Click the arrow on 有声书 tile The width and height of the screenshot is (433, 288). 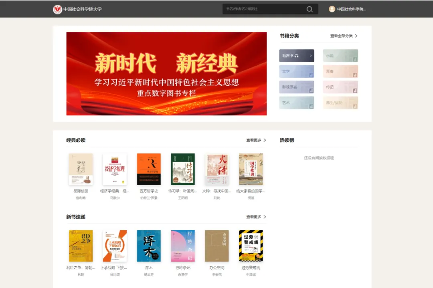311,56
